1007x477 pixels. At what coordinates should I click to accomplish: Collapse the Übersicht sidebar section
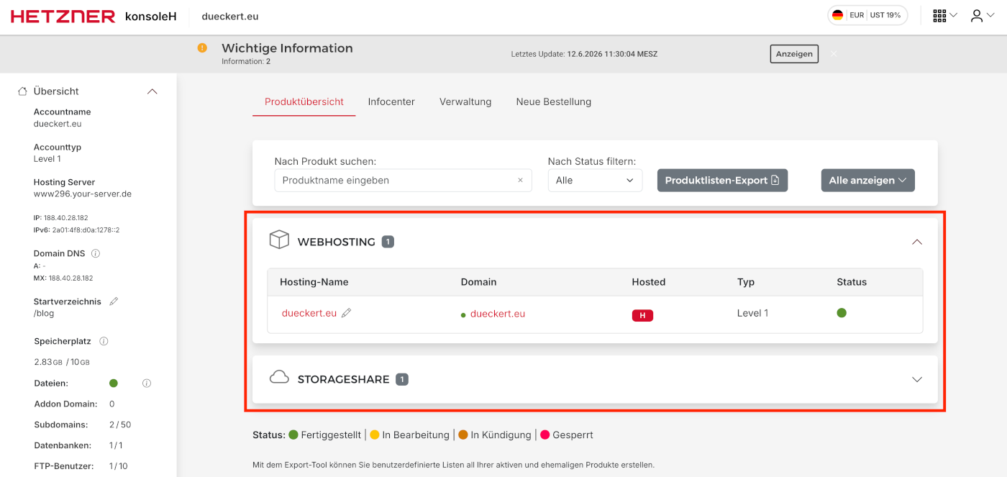pos(152,91)
